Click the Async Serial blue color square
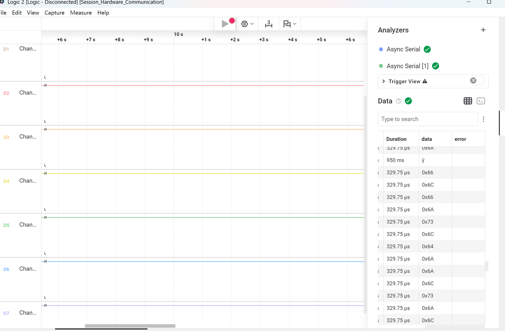The width and height of the screenshot is (505, 331). [381, 49]
